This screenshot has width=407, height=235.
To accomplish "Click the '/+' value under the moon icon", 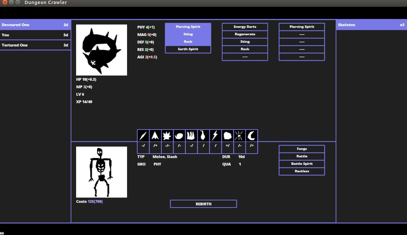I will (251, 145).
